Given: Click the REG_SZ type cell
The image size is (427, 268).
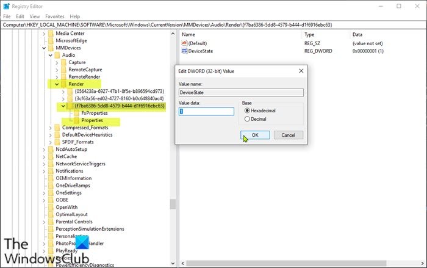Looking at the screenshot, I should point(312,43).
